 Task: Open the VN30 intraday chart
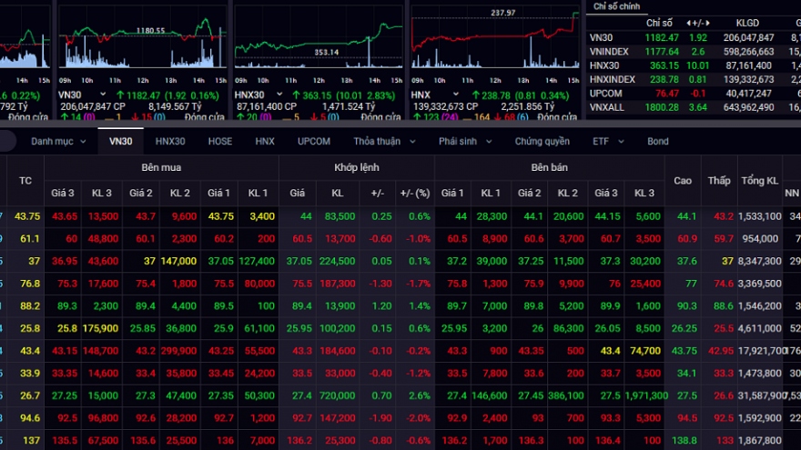coord(140,41)
